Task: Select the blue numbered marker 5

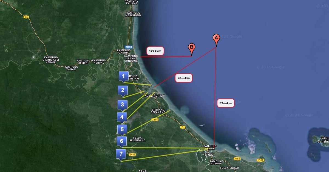Action: click(x=122, y=130)
